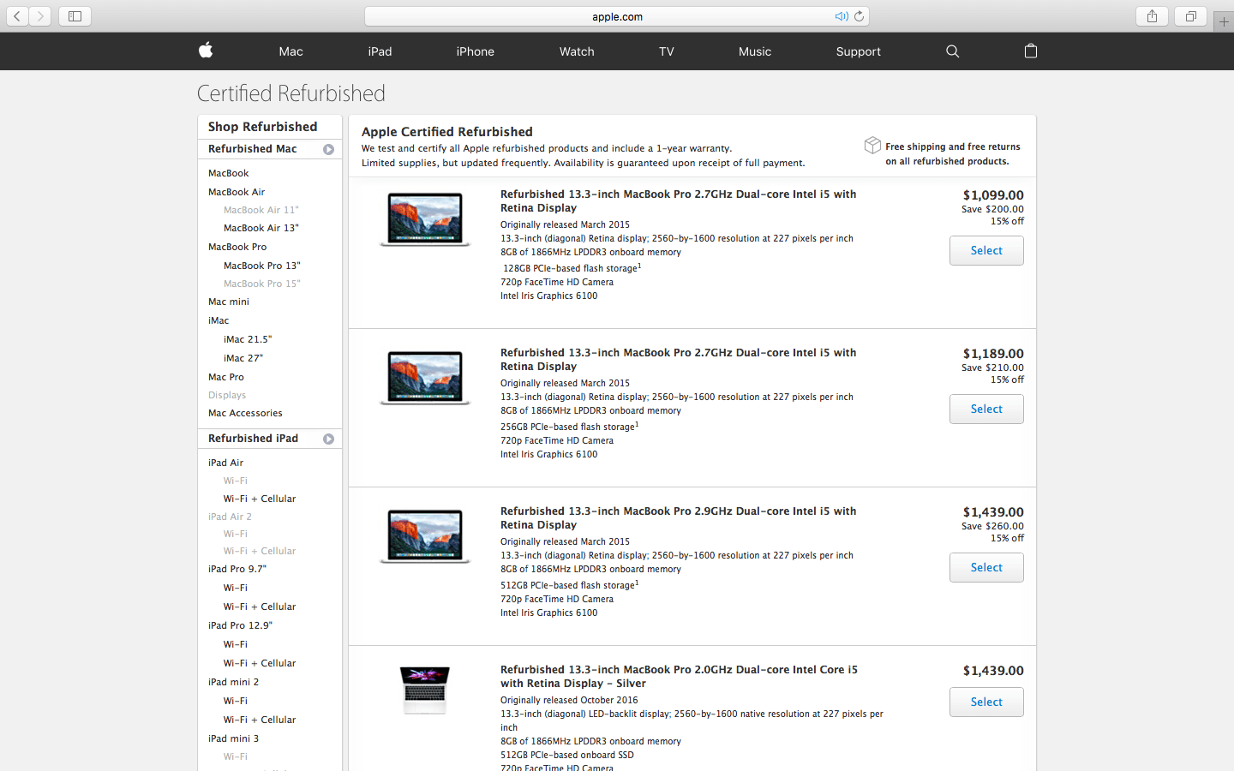The width and height of the screenshot is (1234, 771).
Task: Open the Watch navigation item
Action: (x=577, y=51)
